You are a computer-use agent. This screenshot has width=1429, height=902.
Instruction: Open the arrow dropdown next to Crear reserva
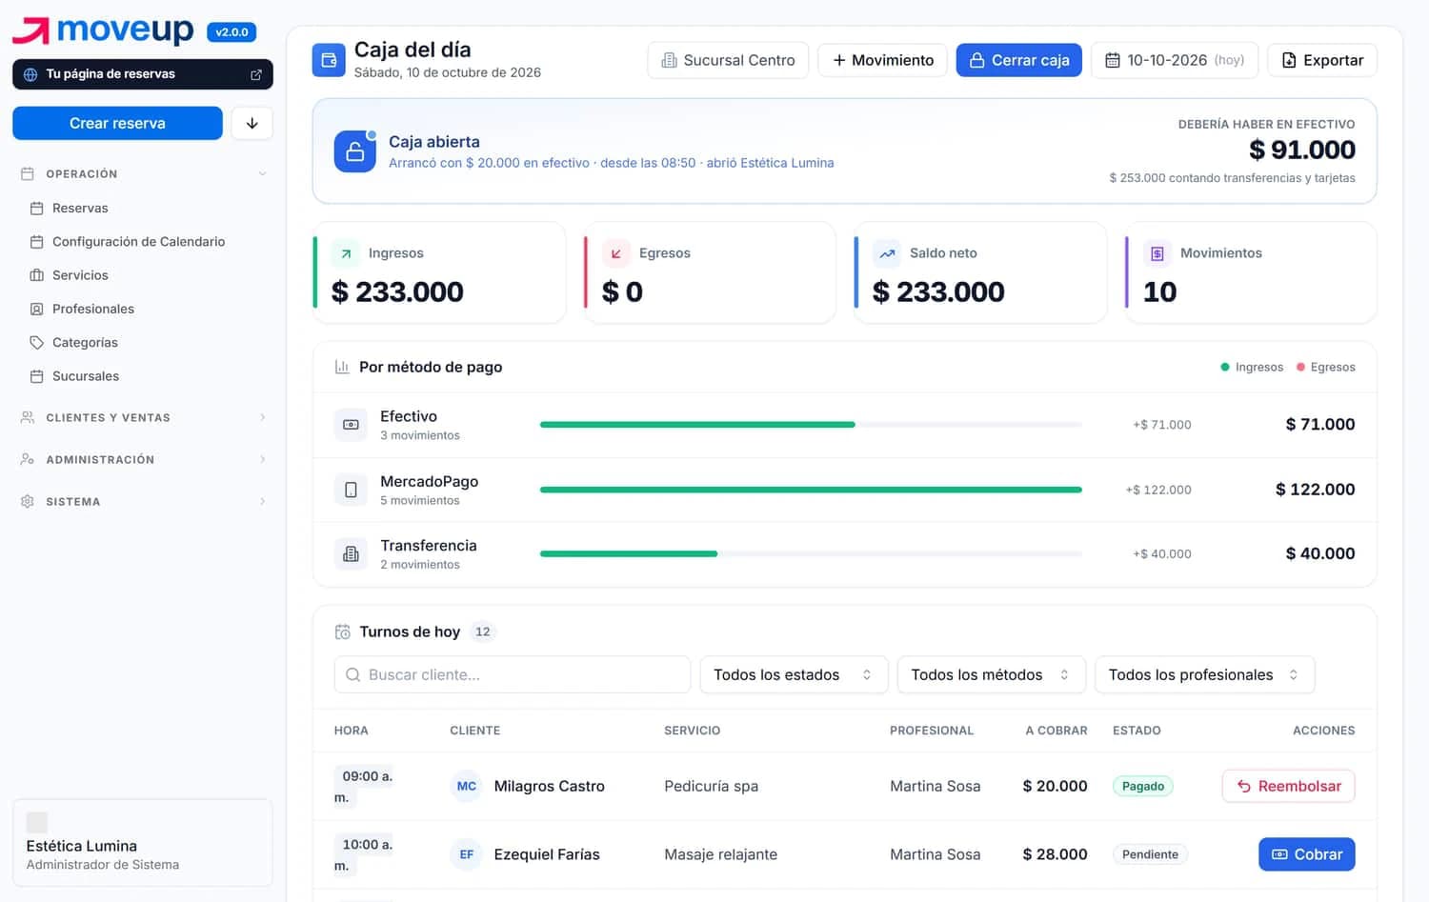(x=252, y=123)
